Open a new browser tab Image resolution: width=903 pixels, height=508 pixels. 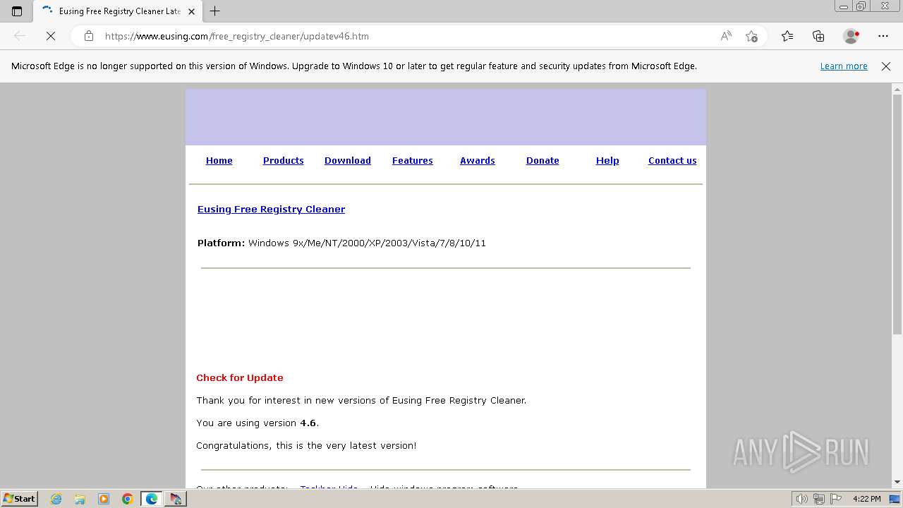[x=215, y=11]
